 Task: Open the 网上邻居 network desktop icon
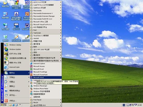(5, 27)
